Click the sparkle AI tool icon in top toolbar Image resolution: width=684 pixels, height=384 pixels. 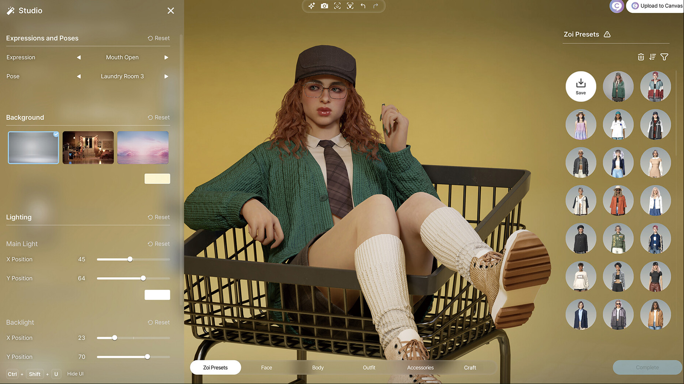[x=312, y=6]
